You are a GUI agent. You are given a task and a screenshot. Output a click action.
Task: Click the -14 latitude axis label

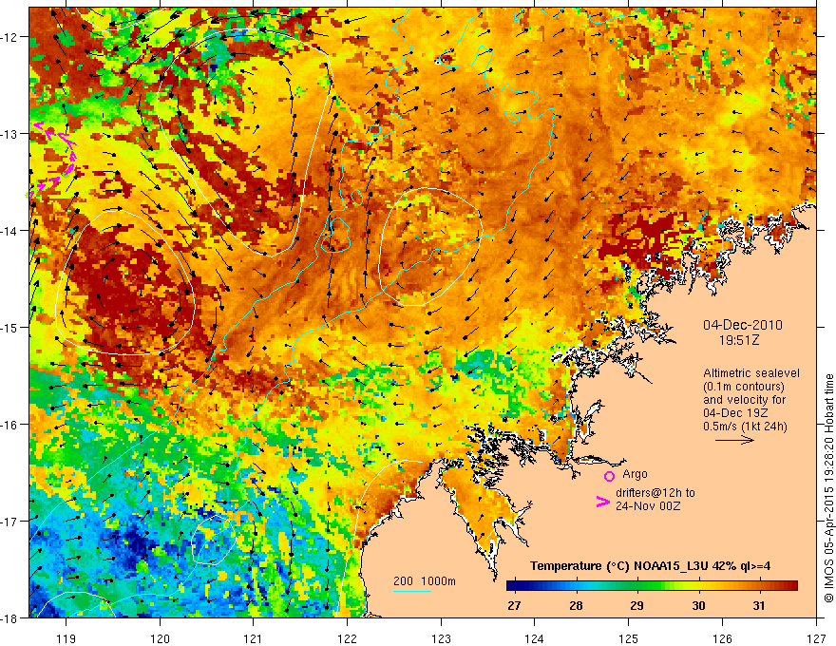click(10, 231)
